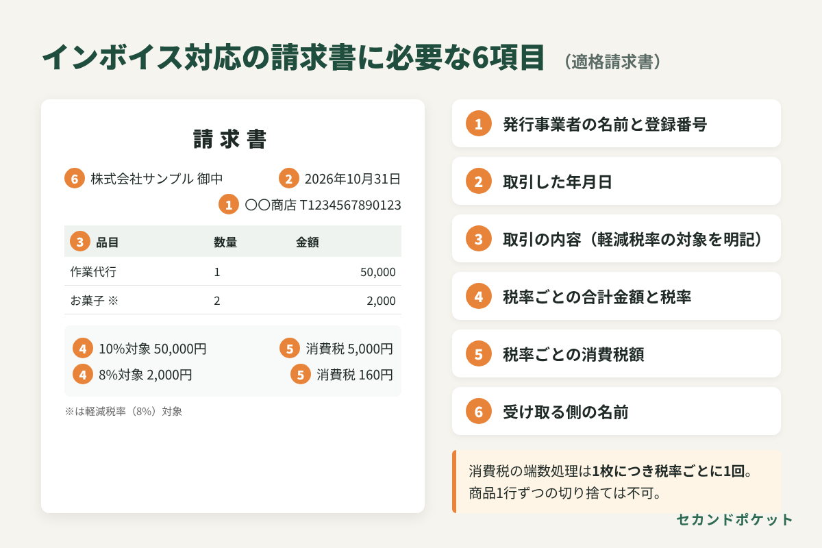Select the quantity '2' in the お菓子 row
Viewport: 822px width, 548px height.
coord(217,301)
